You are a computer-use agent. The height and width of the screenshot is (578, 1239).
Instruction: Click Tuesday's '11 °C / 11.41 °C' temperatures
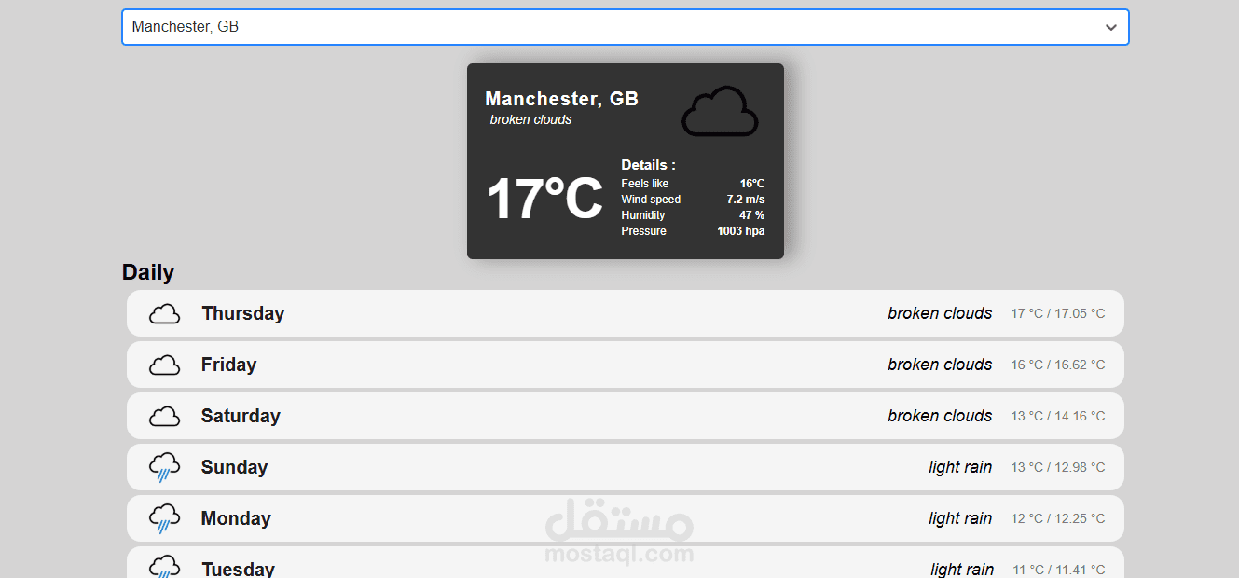coord(1059,570)
